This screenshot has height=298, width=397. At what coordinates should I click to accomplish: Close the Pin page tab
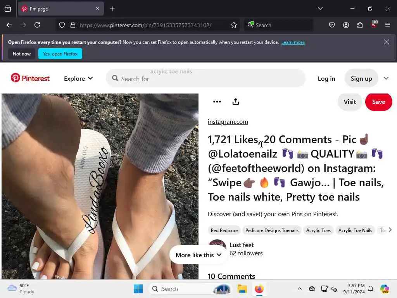98,9
